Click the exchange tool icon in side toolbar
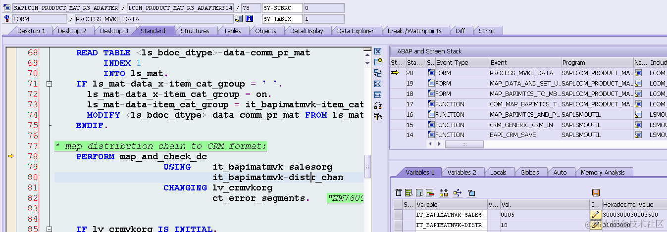Screen dimensions: 667x232 378,73
